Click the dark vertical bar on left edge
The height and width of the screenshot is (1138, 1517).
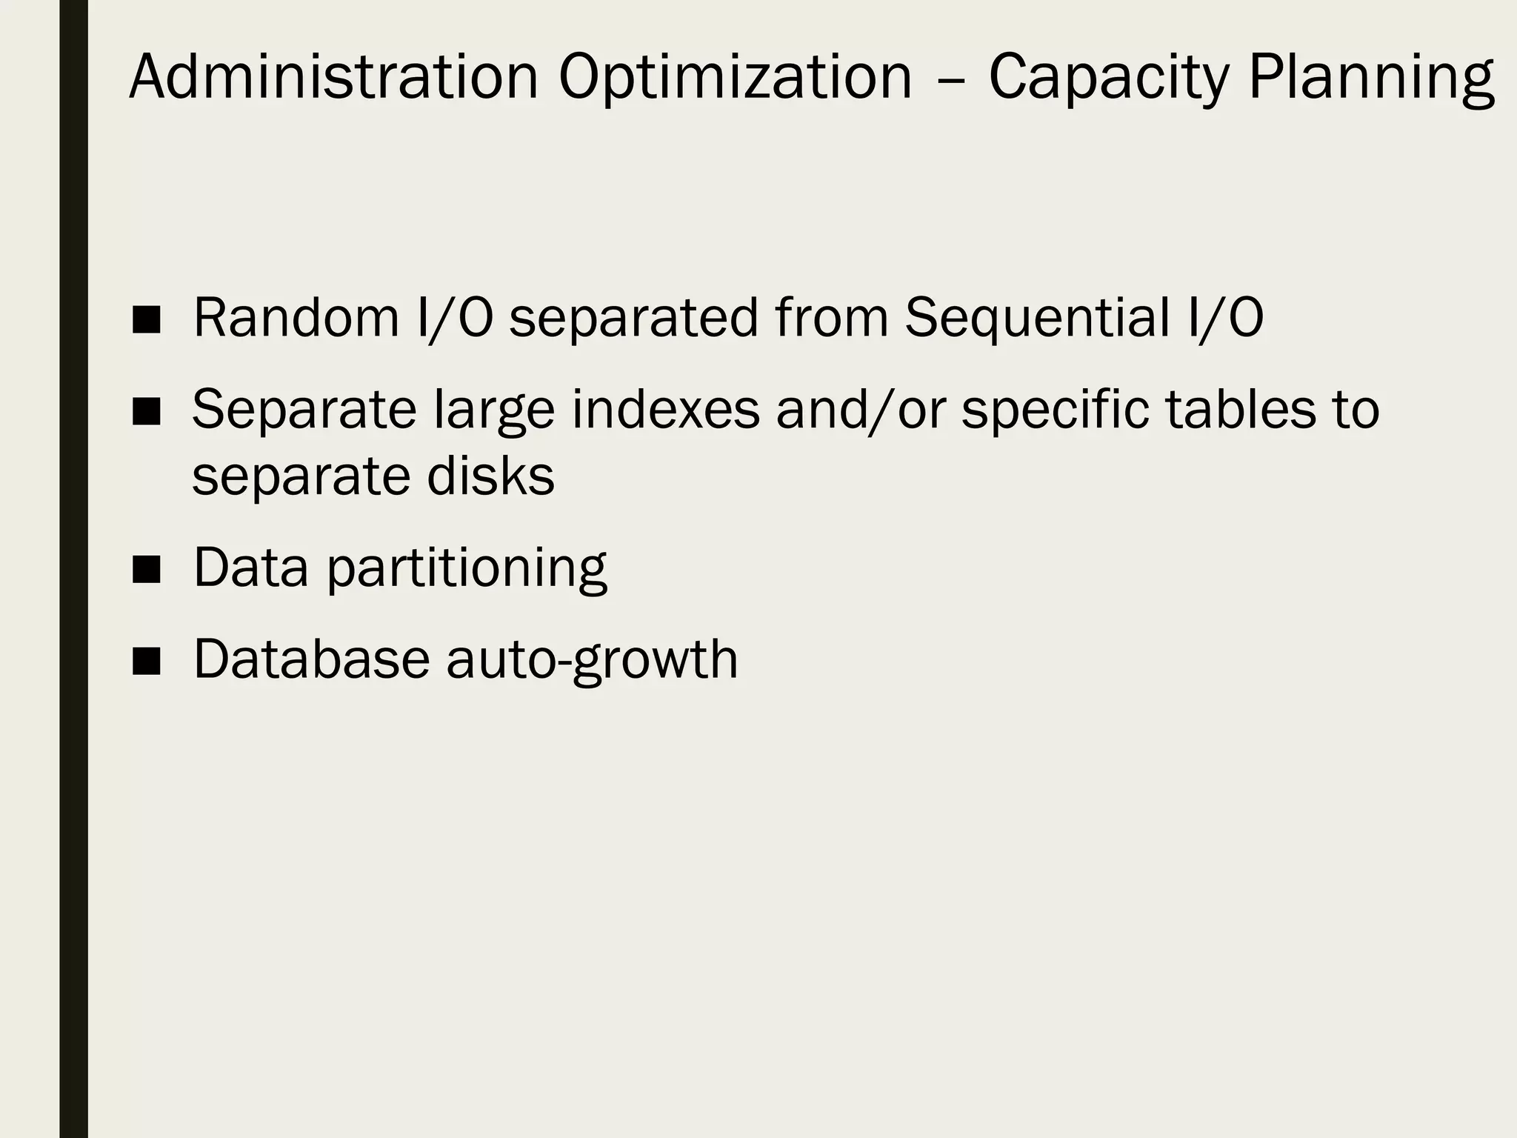[73, 569]
